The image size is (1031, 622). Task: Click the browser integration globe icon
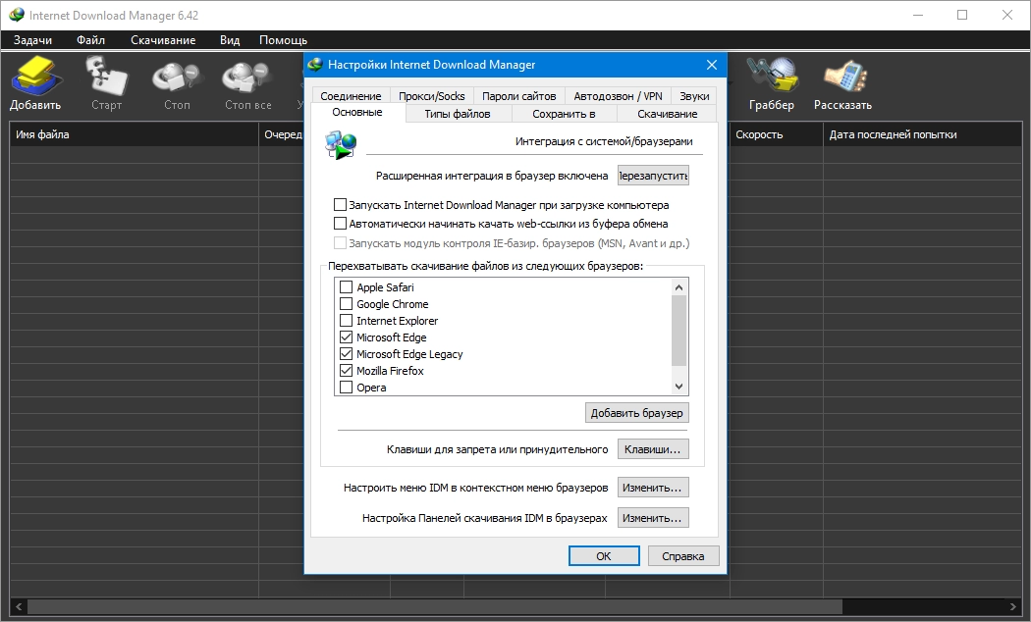[341, 144]
